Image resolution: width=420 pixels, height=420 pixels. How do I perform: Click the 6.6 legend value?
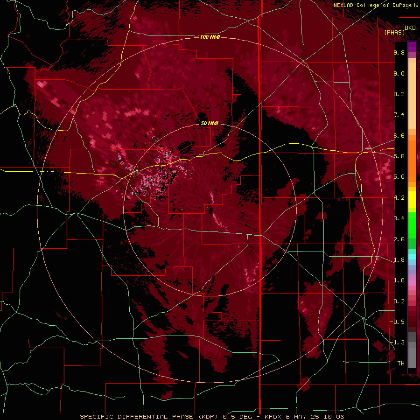point(399,135)
